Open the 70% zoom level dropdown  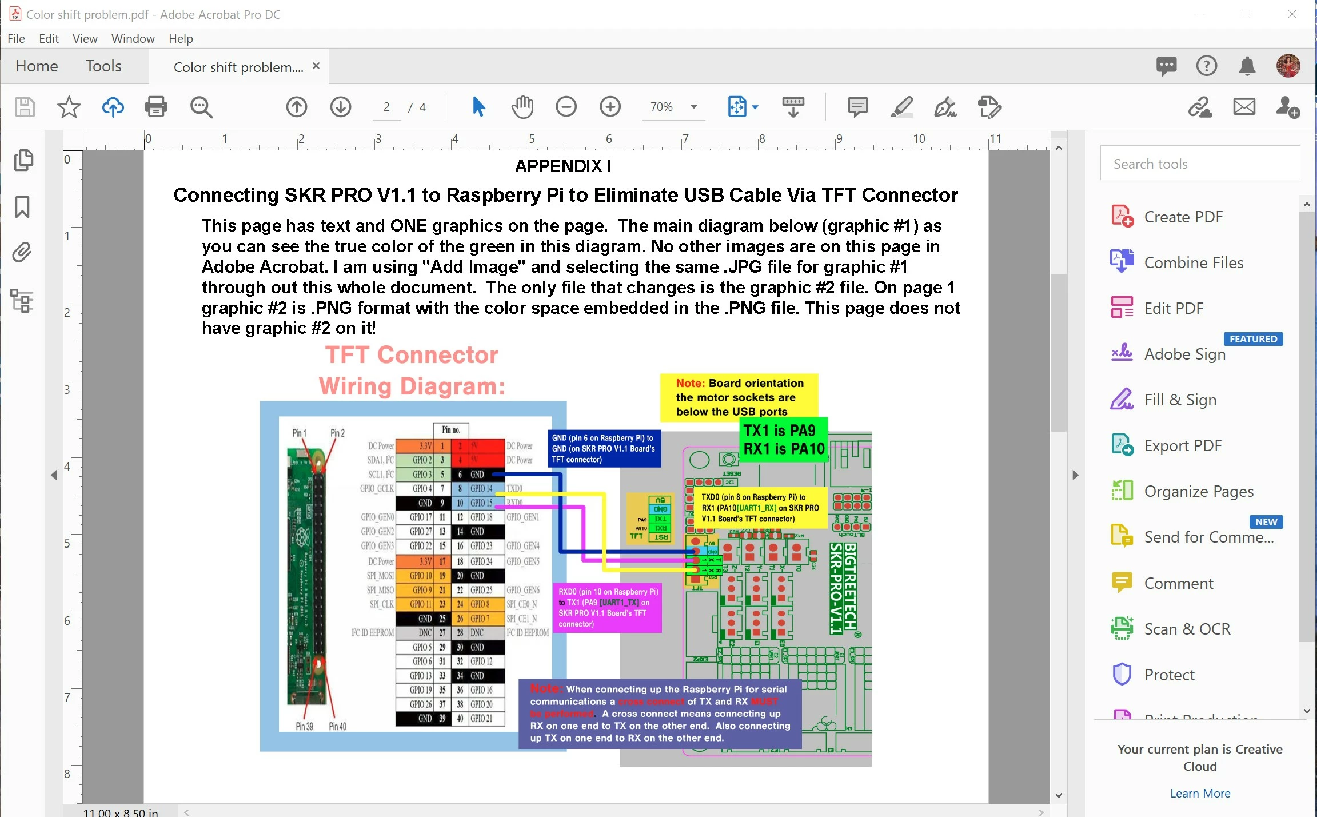click(x=694, y=107)
